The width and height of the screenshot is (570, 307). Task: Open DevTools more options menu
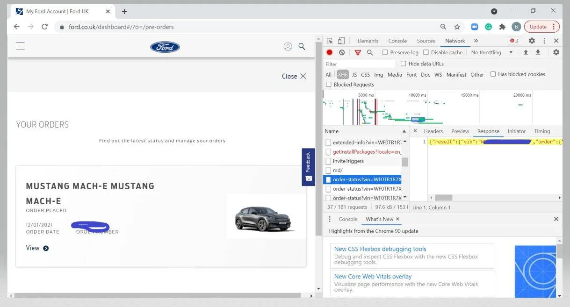pyautogui.click(x=544, y=41)
